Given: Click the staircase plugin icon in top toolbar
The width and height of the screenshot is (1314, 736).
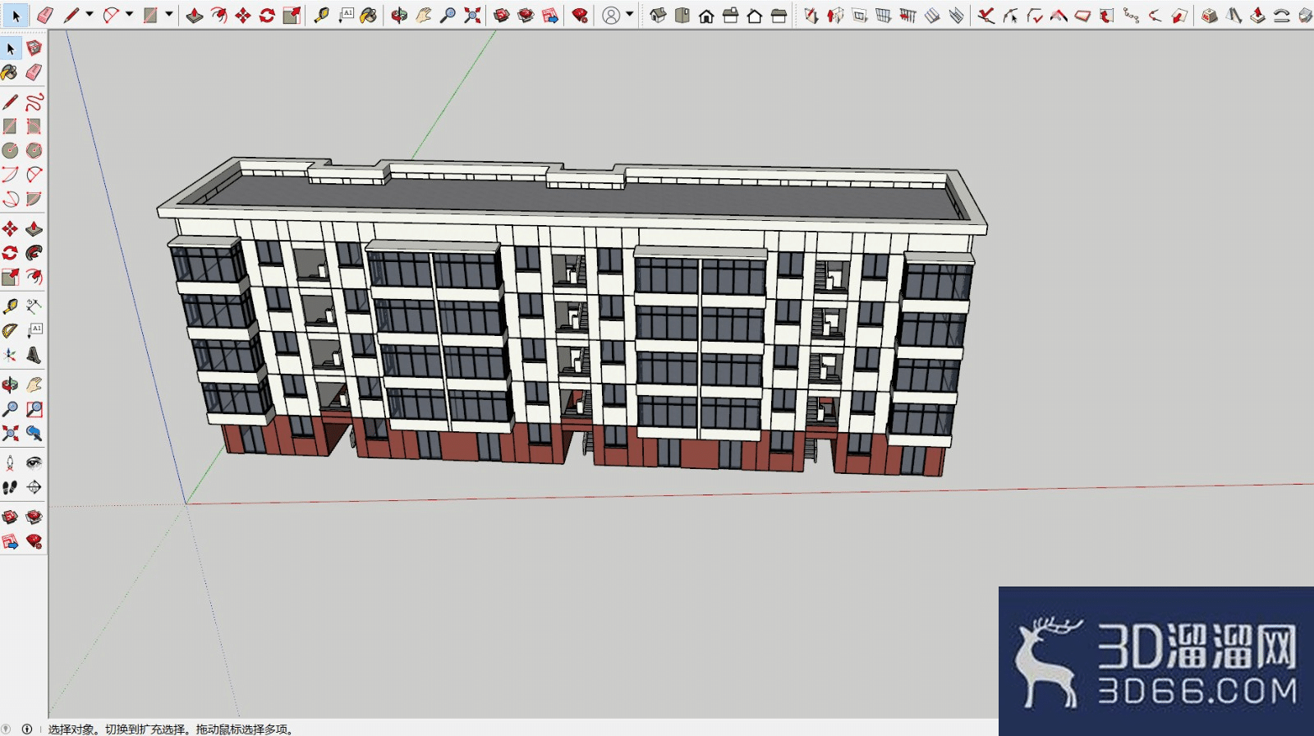Looking at the screenshot, I should (x=932, y=15).
